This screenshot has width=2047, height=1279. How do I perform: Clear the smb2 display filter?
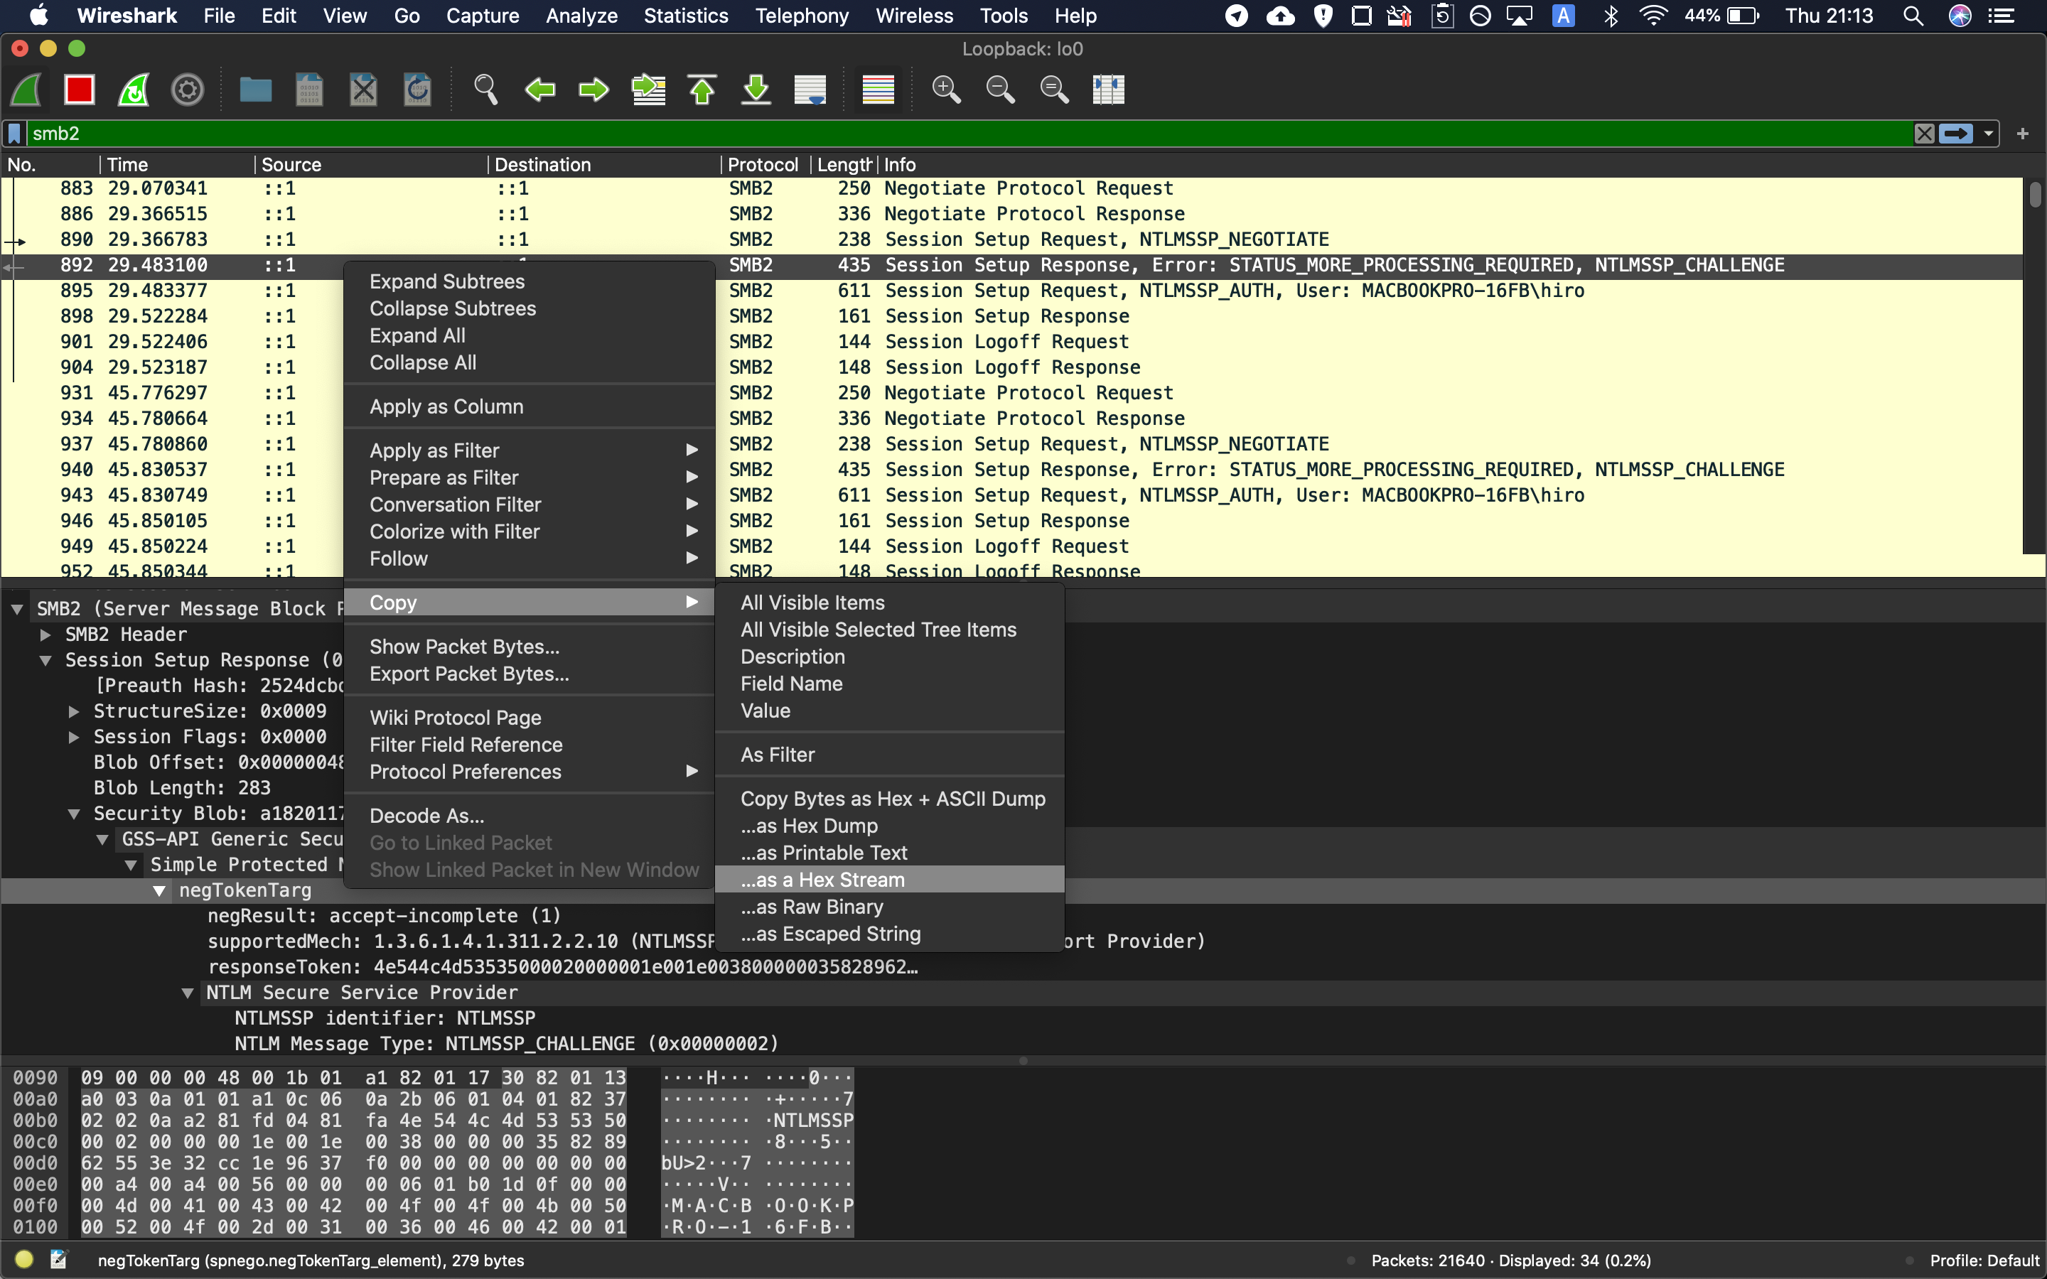1924,134
